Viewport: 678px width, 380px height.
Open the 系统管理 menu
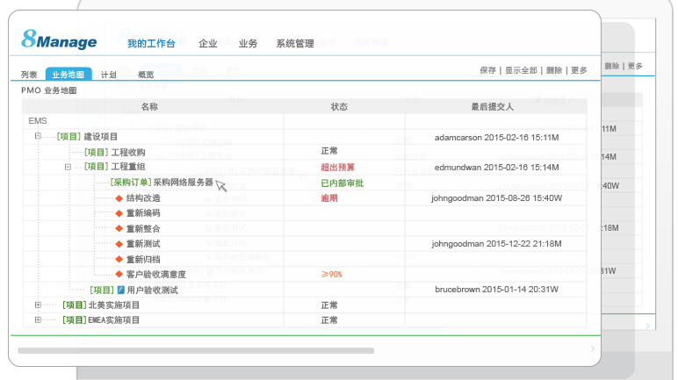click(294, 44)
